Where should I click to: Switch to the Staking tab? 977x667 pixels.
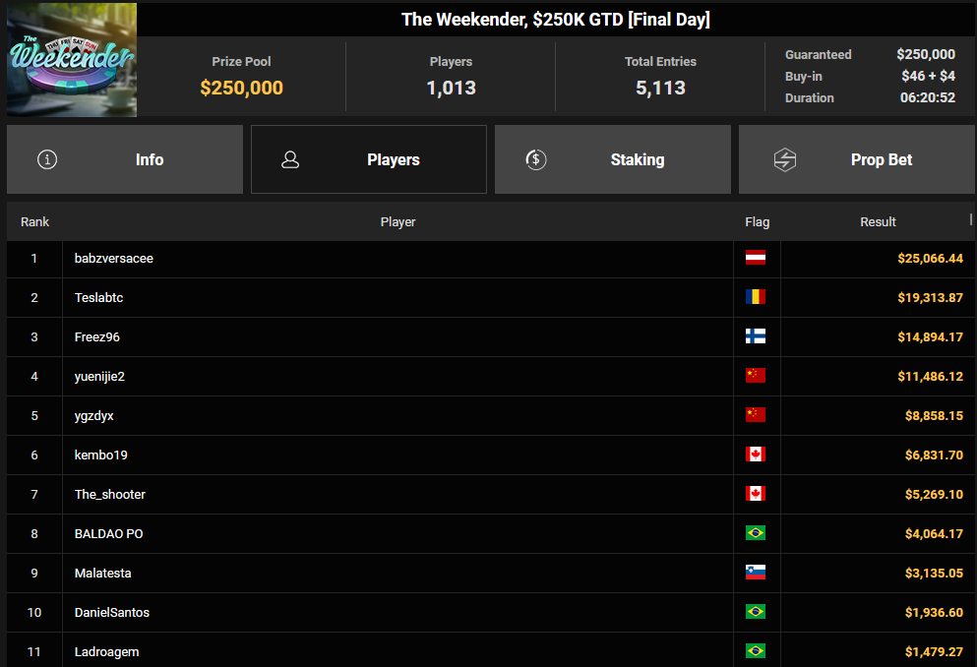click(x=613, y=159)
